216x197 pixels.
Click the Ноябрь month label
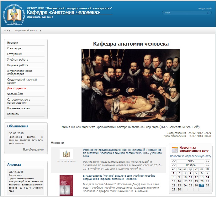pyautogui.click(x=191, y=165)
